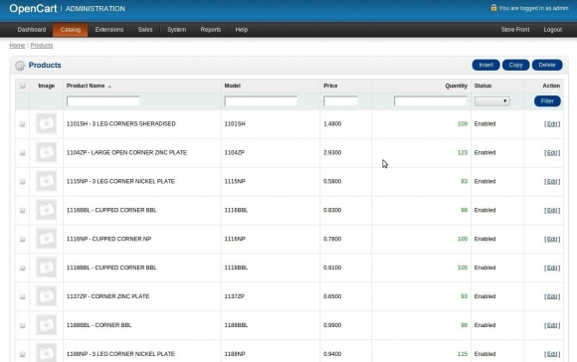Click the Product Name sort arrow icon
The image size is (577, 362).
click(109, 87)
